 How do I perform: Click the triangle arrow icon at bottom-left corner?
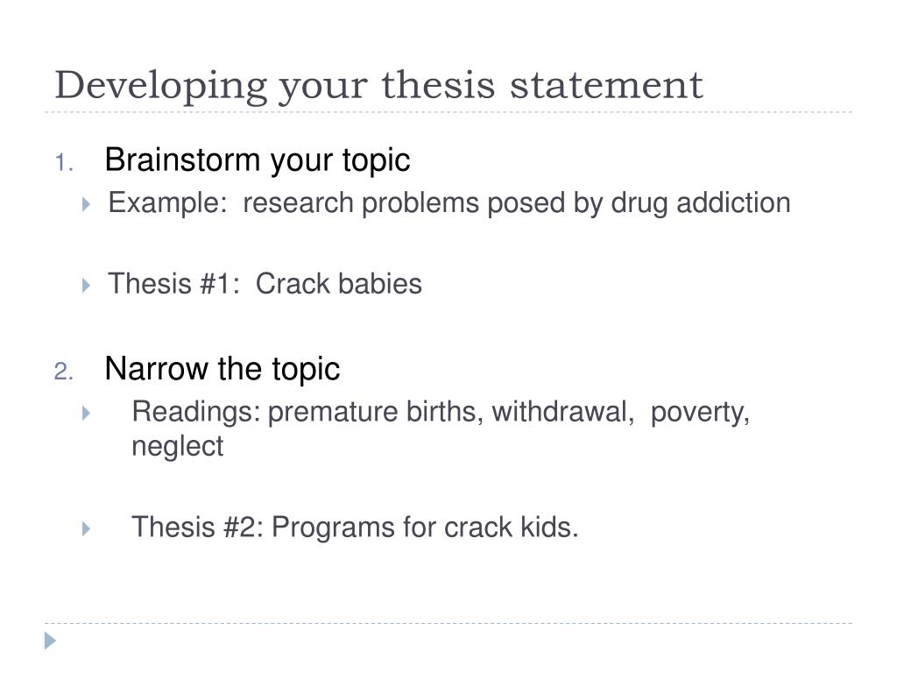pos(50,641)
